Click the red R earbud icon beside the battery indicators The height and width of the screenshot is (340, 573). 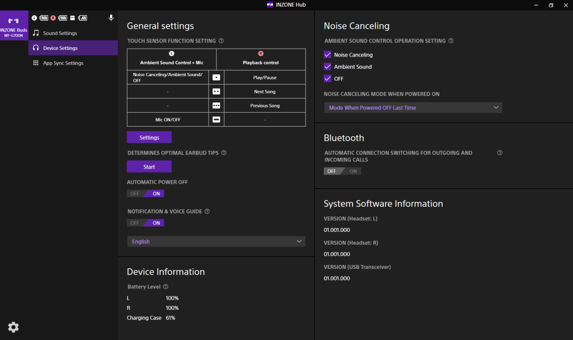[x=53, y=18]
